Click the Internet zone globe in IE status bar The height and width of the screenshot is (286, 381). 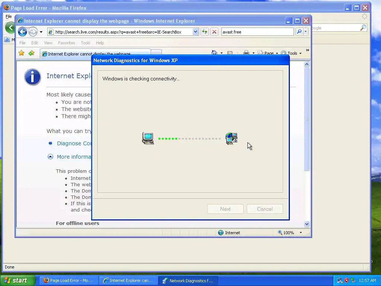coord(221,233)
